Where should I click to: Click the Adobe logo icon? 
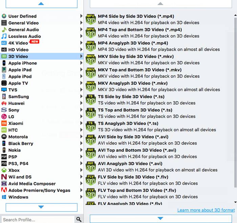click(x=4, y=190)
